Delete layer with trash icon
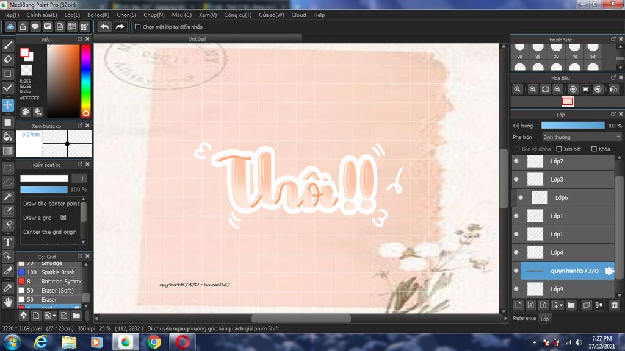The image size is (625, 351). point(614,305)
